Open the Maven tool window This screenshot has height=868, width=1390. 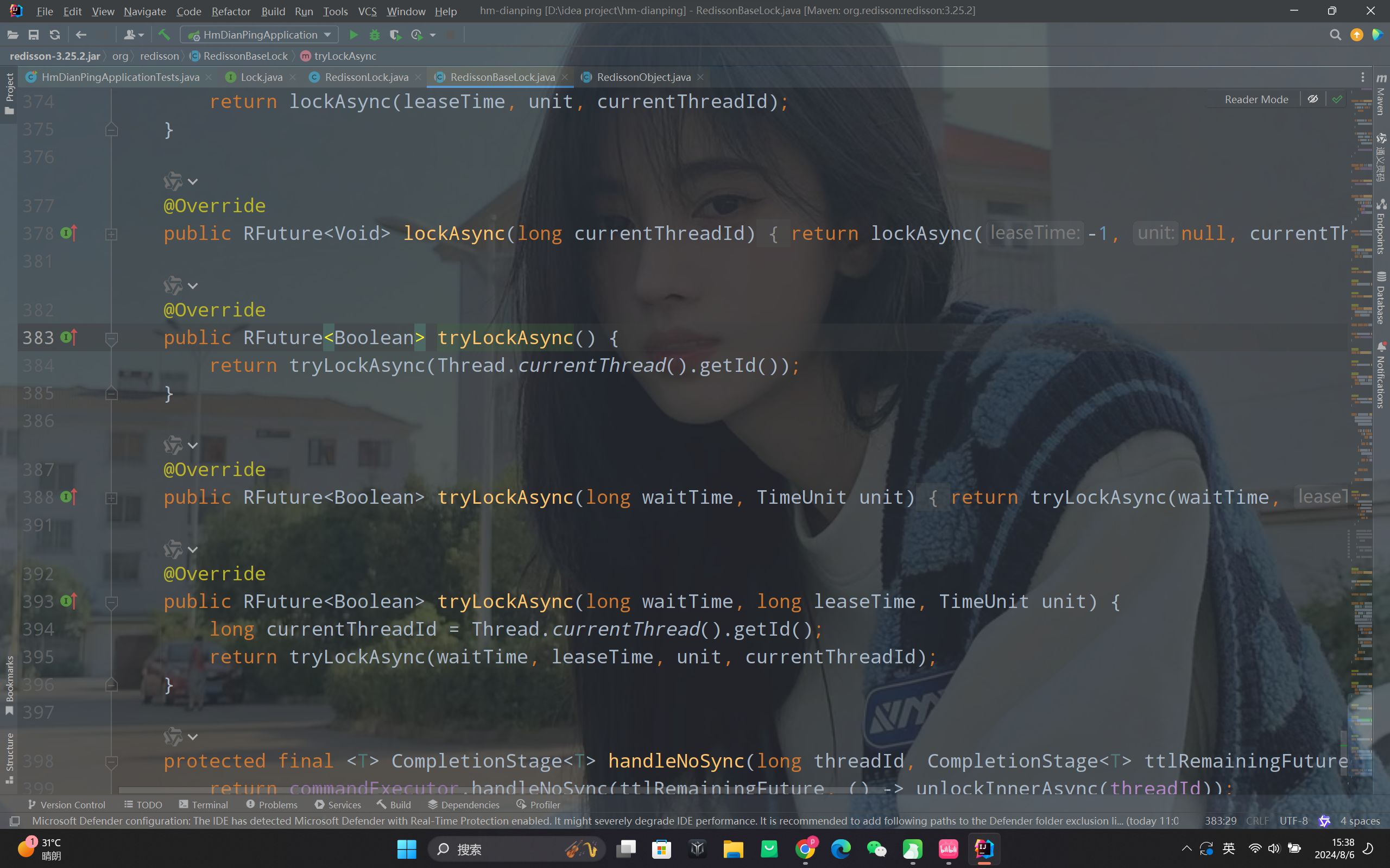[1381, 94]
